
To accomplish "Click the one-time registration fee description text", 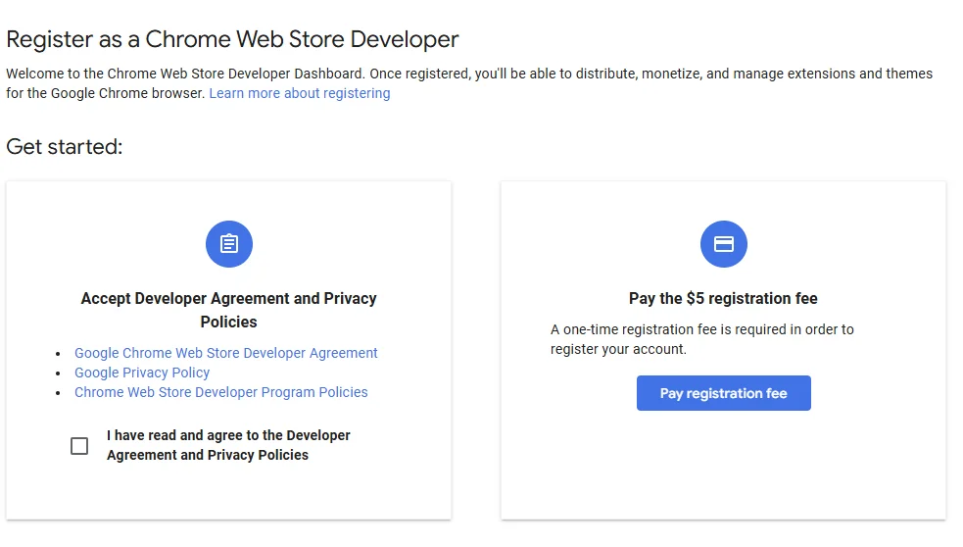I will point(702,339).
